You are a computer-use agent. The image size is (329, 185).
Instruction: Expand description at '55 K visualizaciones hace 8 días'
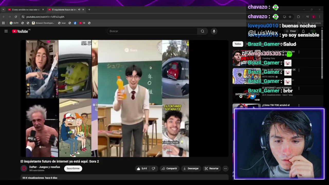click(x=40, y=178)
